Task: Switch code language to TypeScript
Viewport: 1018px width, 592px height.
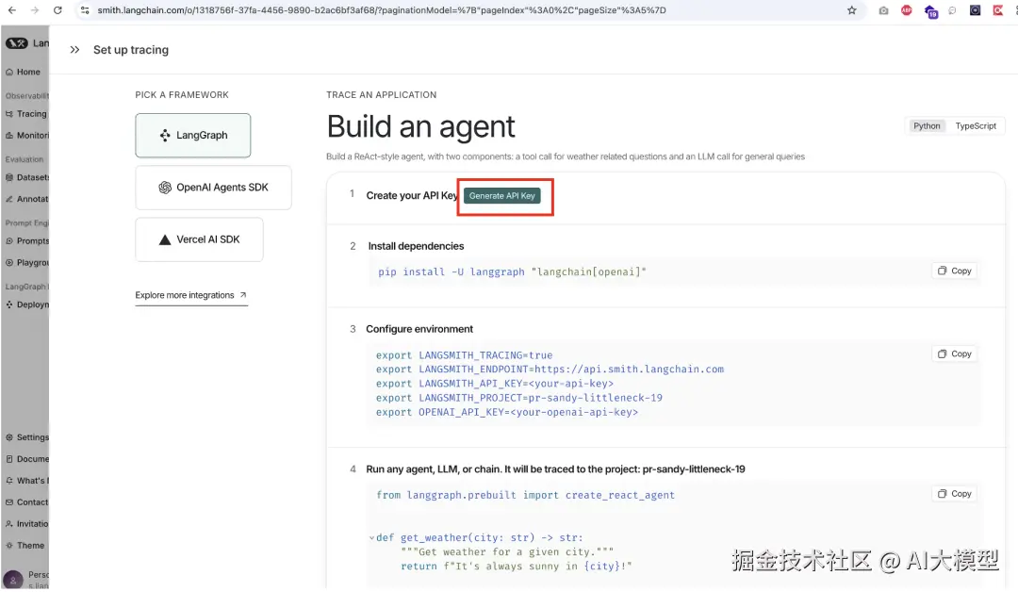Action: click(x=976, y=126)
